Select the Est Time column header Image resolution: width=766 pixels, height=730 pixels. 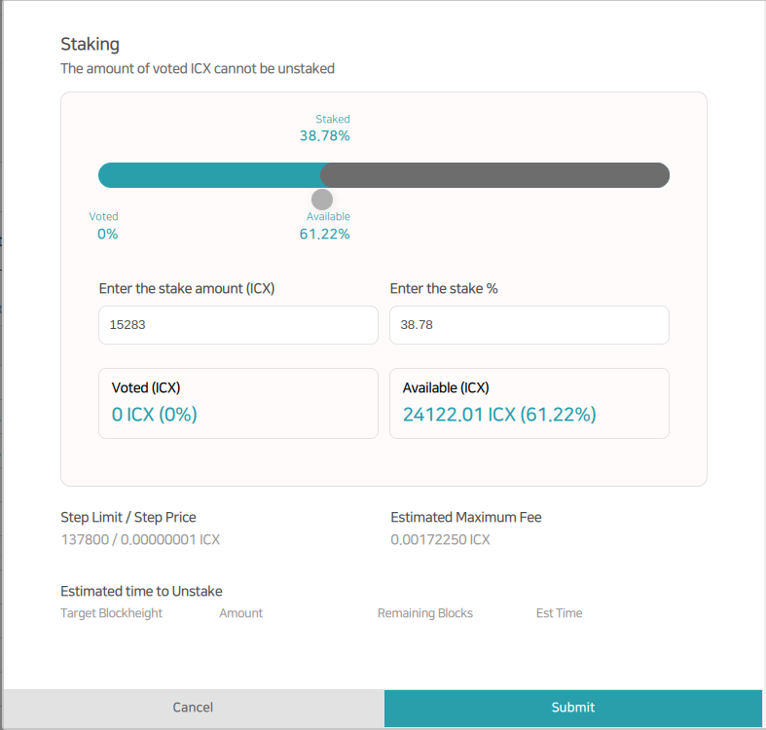pyautogui.click(x=559, y=613)
